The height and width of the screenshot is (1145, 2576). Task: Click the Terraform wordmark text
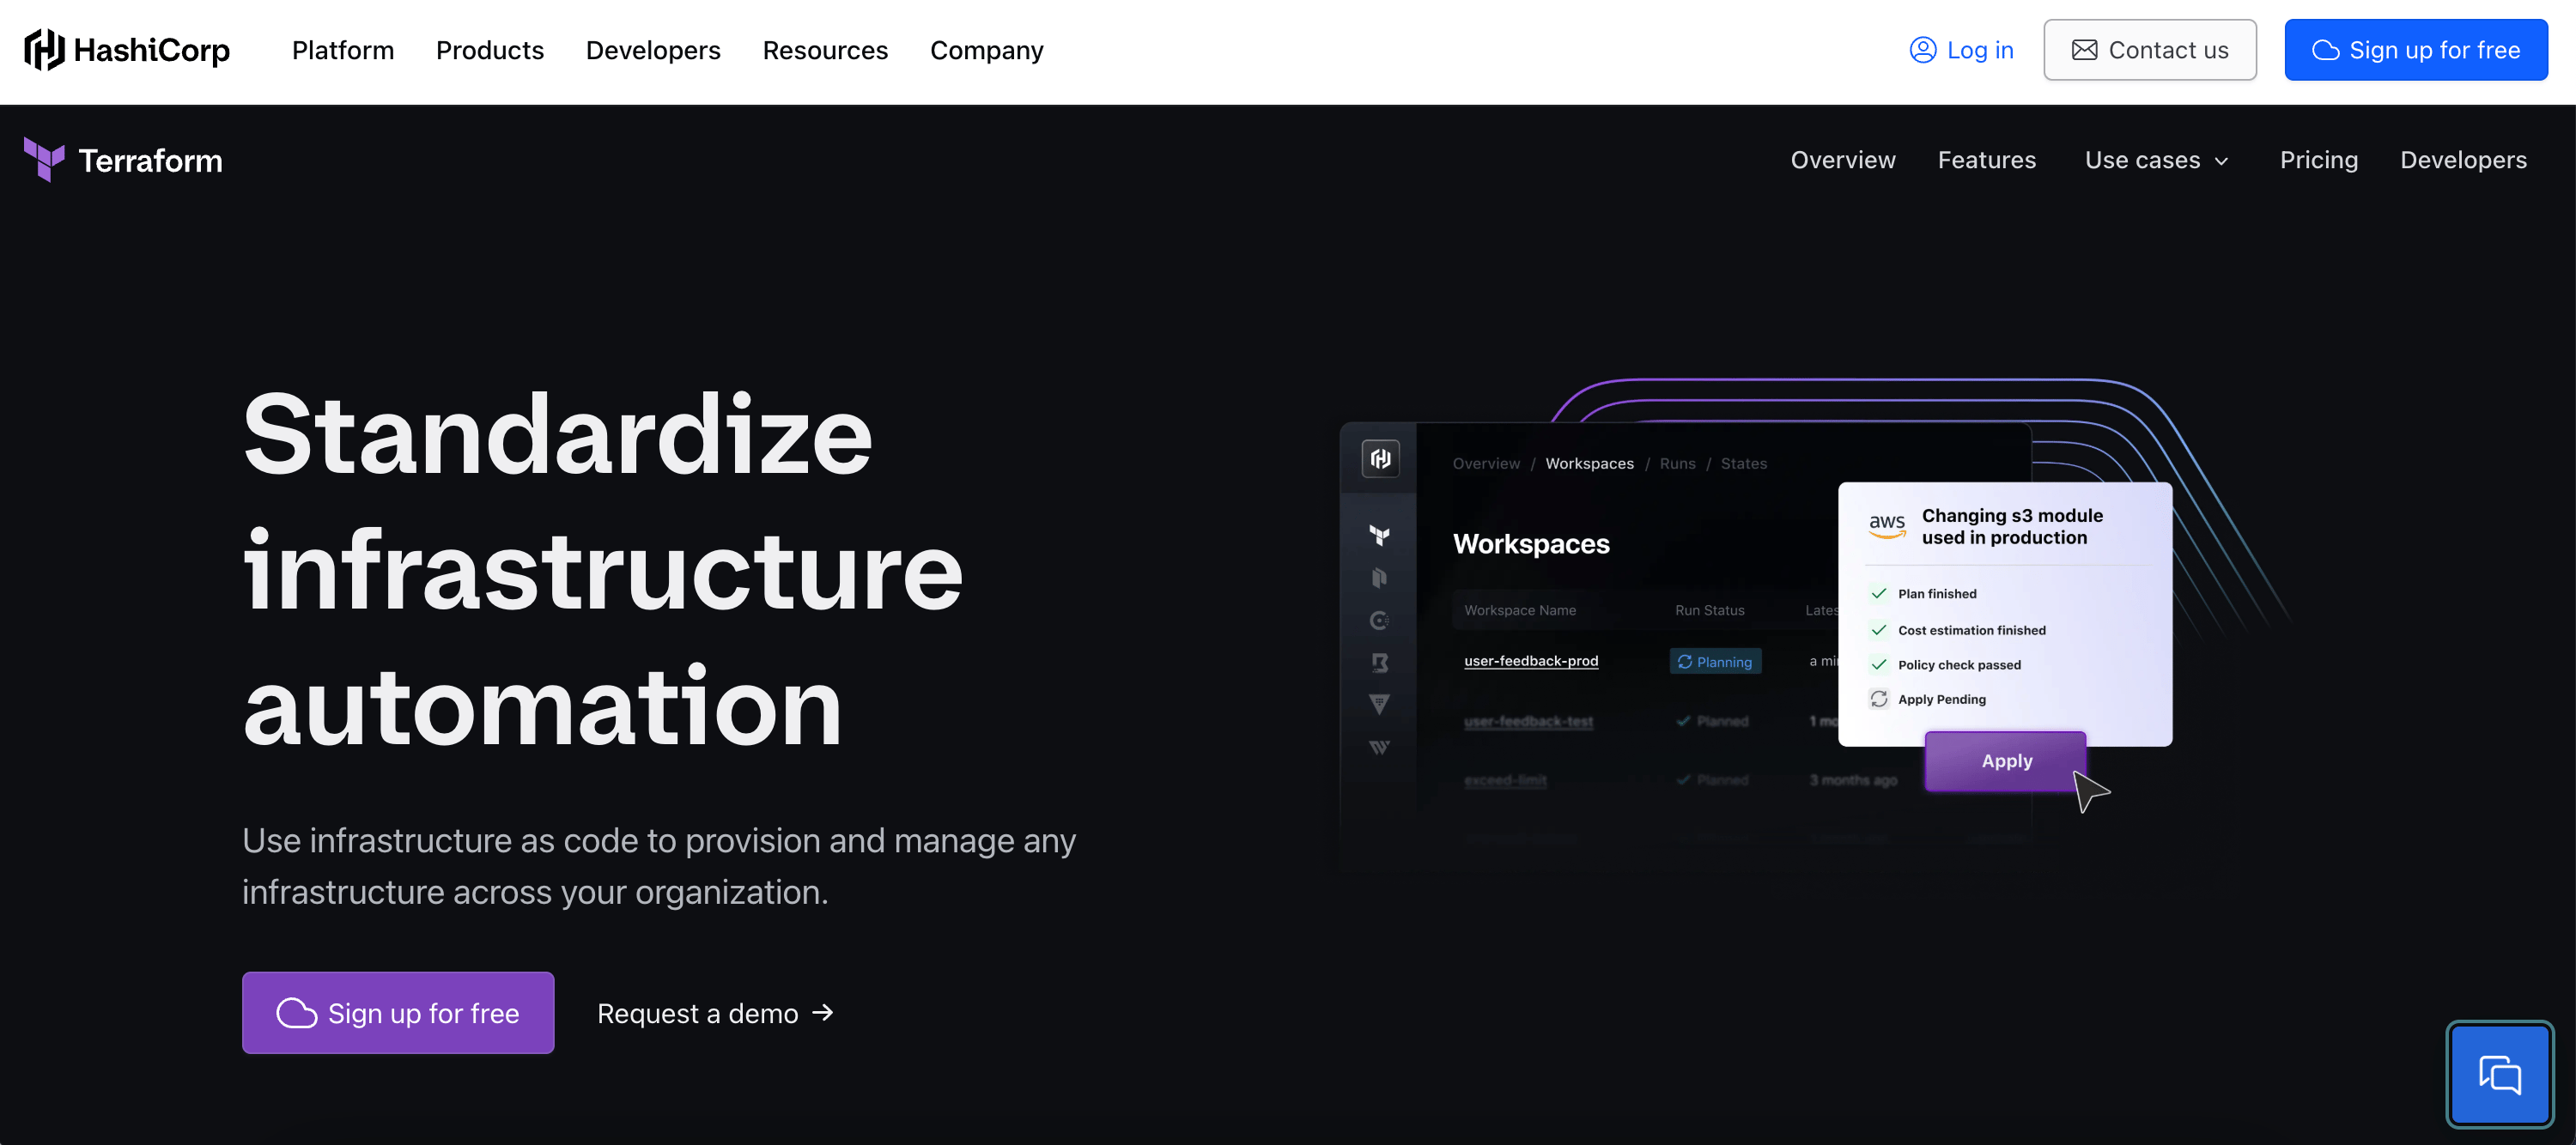(151, 160)
